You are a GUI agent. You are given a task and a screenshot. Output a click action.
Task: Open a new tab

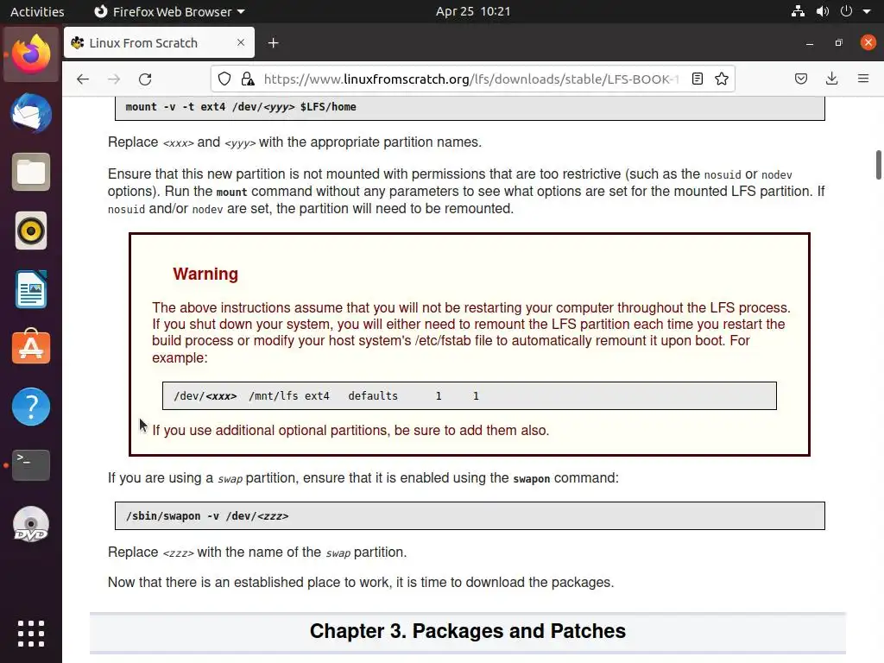274,43
